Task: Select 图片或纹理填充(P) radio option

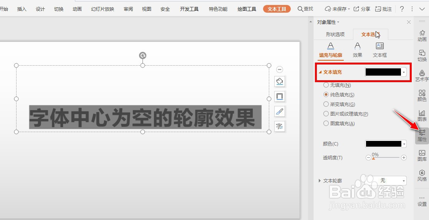Action: click(346, 114)
